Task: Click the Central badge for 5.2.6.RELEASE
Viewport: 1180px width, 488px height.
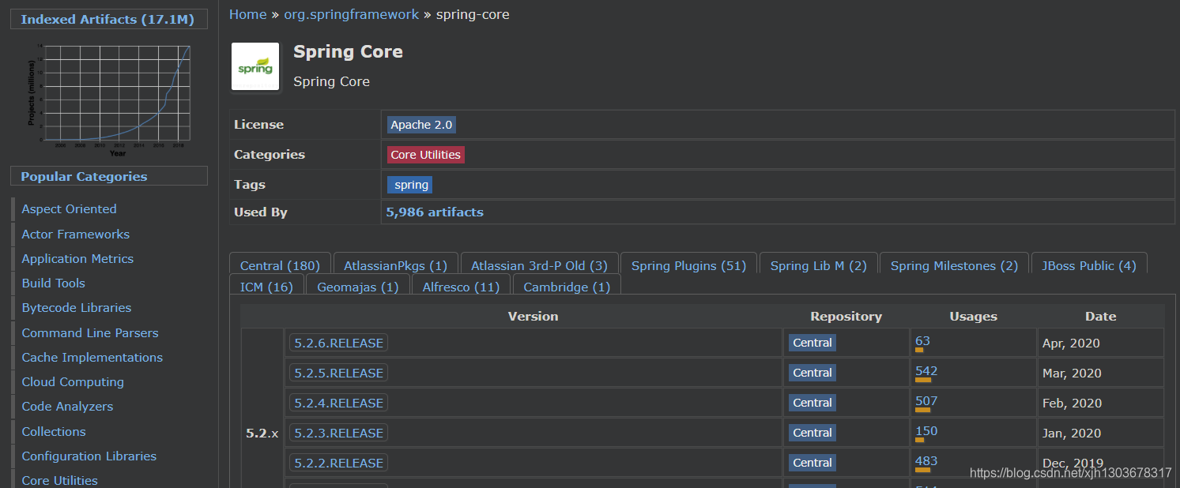Action: pyautogui.click(x=812, y=343)
